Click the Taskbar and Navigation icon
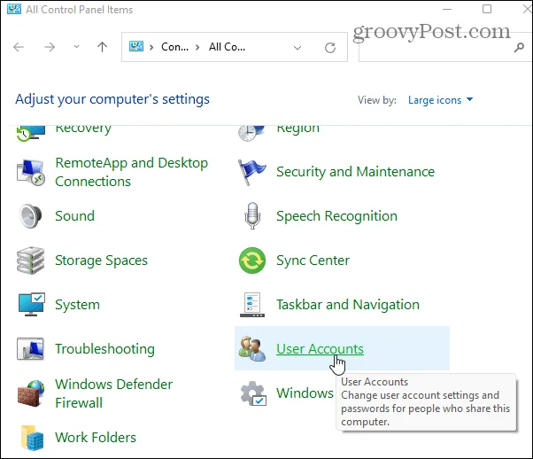This screenshot has height=459, width=533. coord(251,305)
